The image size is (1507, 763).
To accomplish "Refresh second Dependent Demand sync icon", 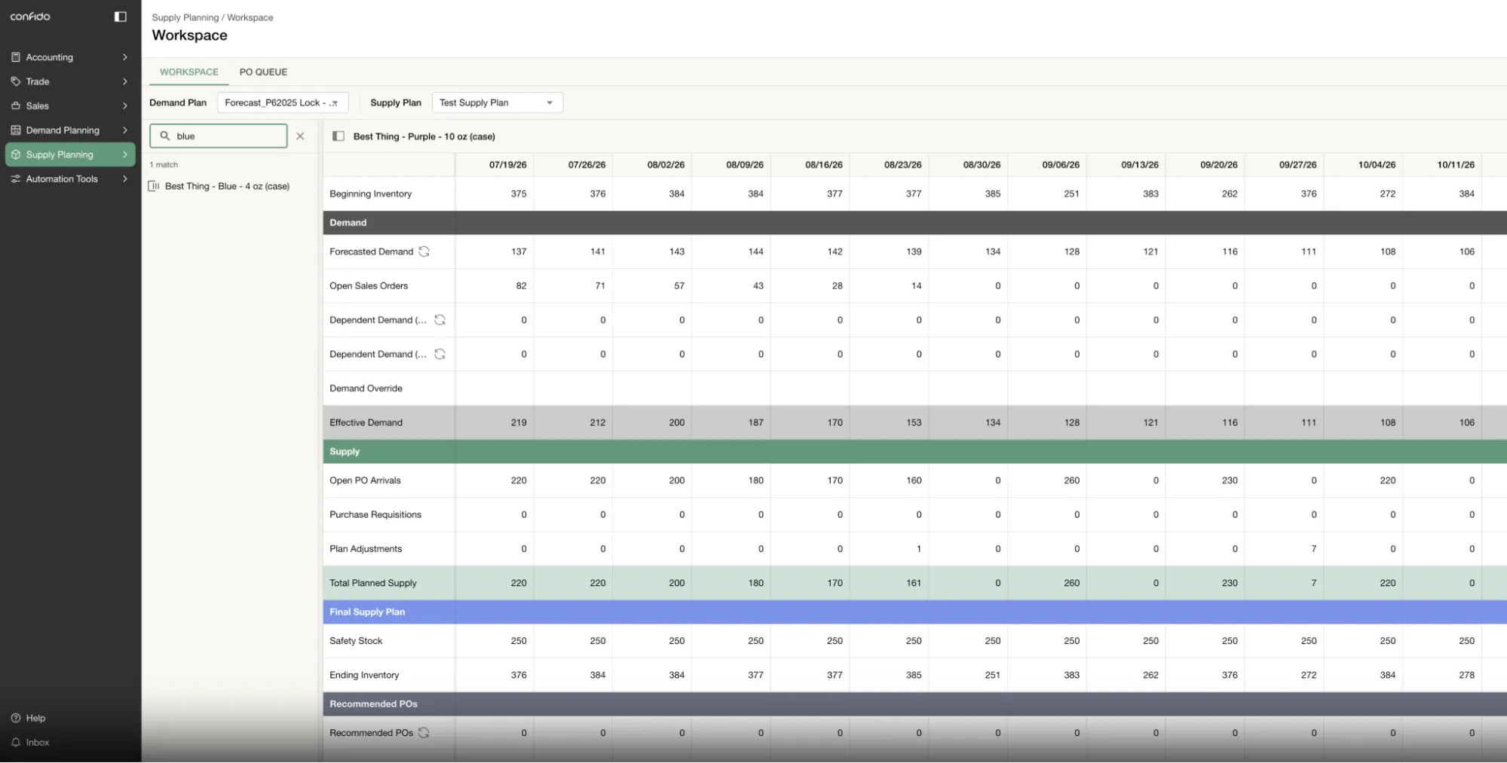I will pos(440,354).
